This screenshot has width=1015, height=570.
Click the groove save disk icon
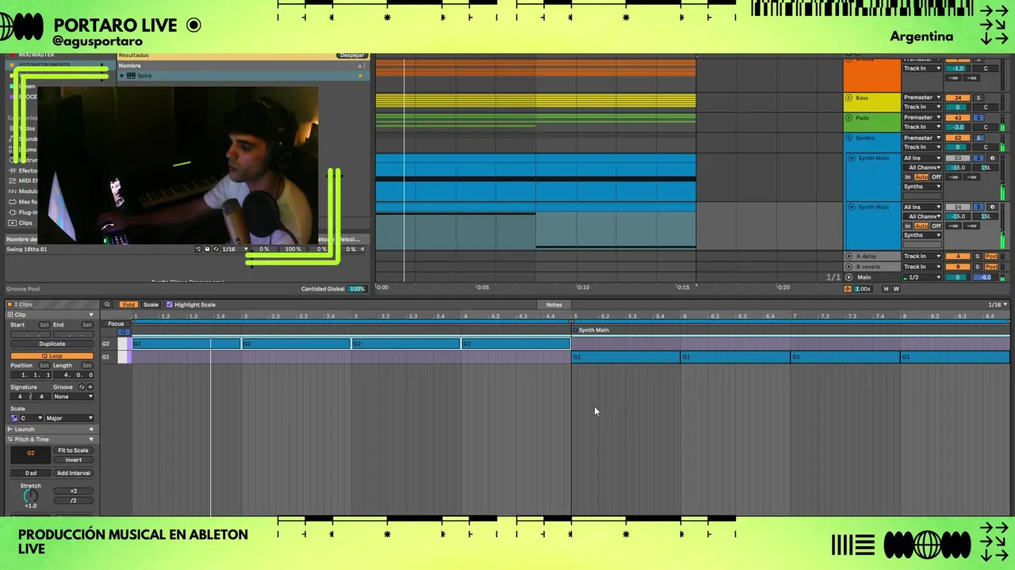[x=207, y=249]
